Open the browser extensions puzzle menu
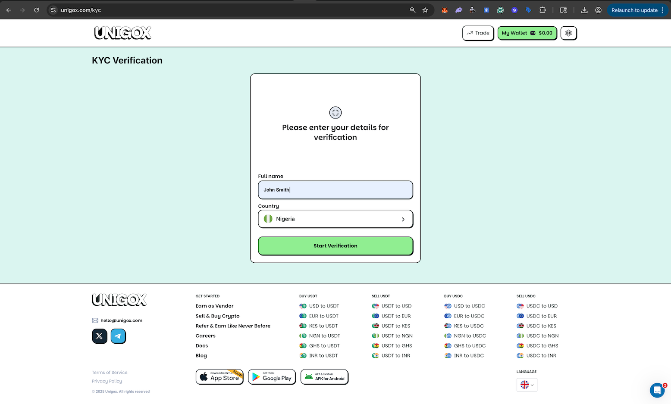Image resolution: width=671 pixels, height=404 pixels. click(542, 10)
